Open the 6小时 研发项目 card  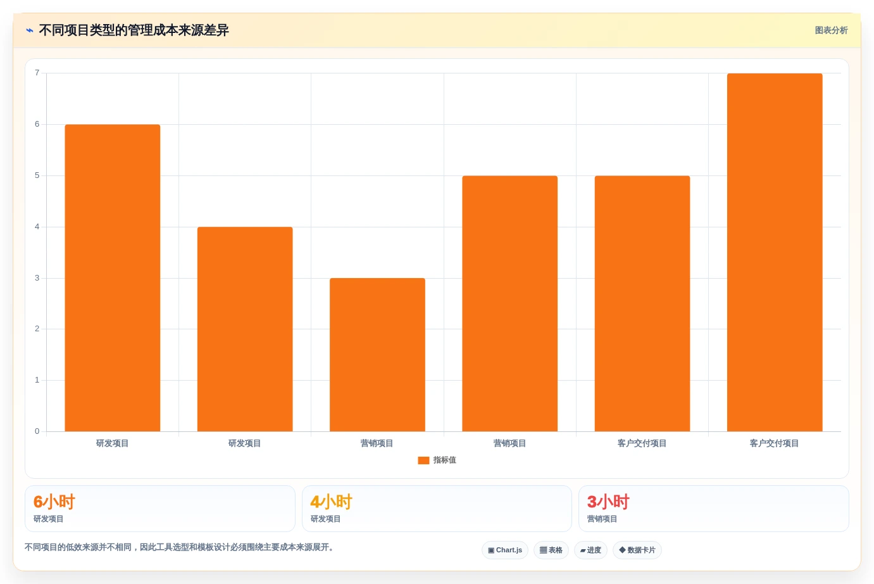160,509
